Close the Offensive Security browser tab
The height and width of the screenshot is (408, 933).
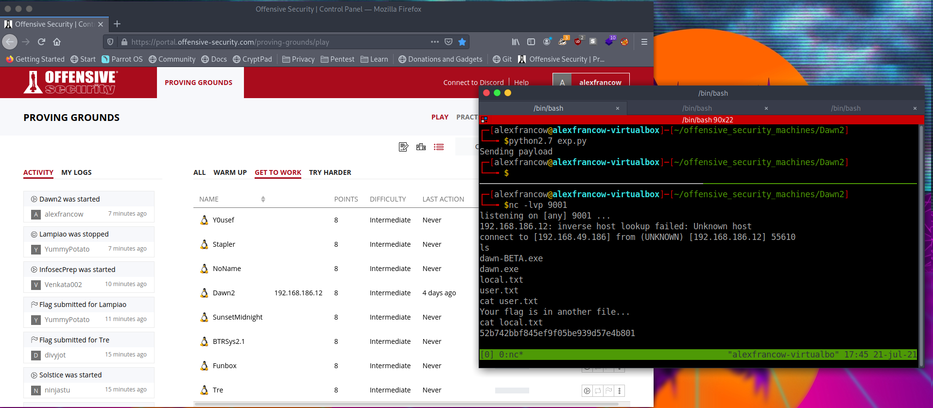101,24
